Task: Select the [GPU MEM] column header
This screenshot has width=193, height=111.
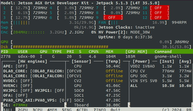Action: [x=136, y=52]
